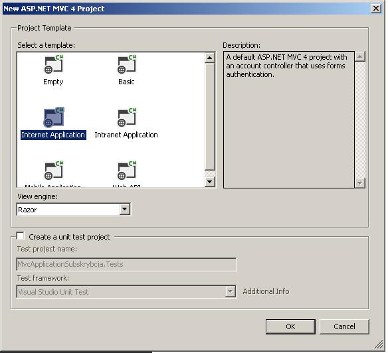Click the Basic template label
The image size is (388, 353).
point(126,82)
